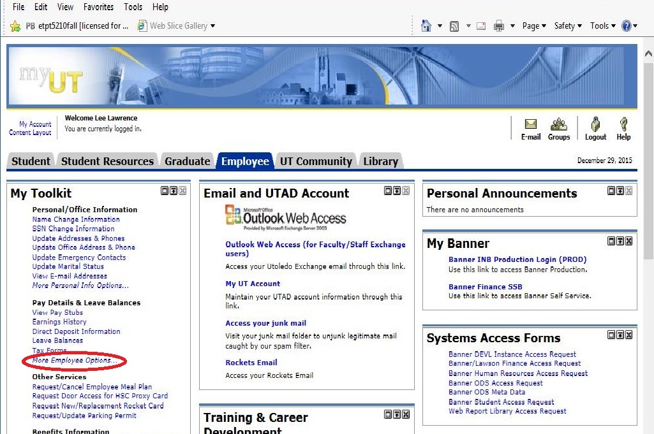Click the scrollbar up arrow
The image size is (654, 434).
pos(647,50)
